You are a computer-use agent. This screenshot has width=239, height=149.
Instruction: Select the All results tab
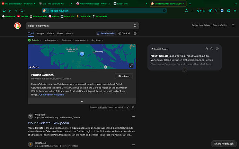point(31,34)
